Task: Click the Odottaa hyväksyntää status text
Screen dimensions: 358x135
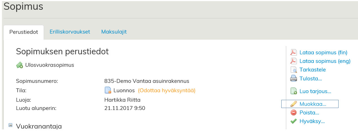Action: [x=167, y=90]
